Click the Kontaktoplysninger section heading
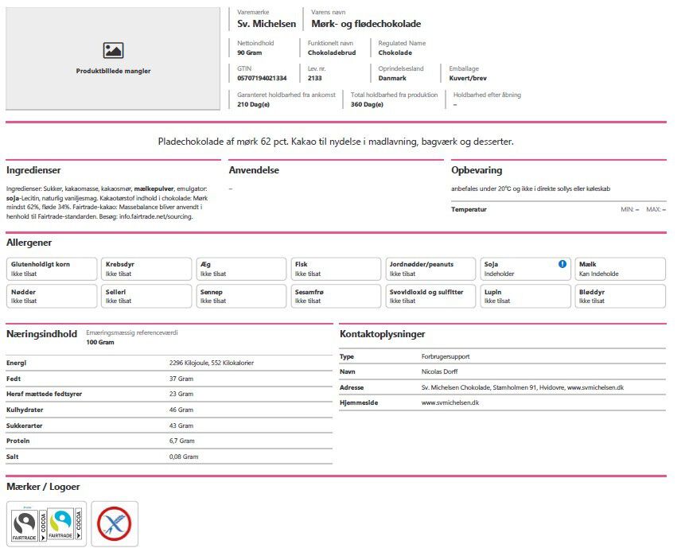The width and height of the screenshot is (685, 548). tap(382, 334)
